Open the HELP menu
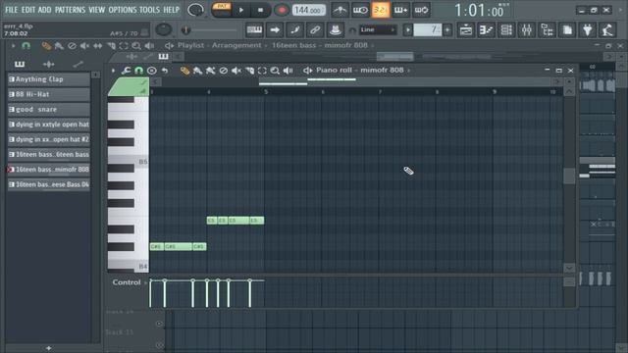Viewport: 628px width, 353px height. [171, 10]
